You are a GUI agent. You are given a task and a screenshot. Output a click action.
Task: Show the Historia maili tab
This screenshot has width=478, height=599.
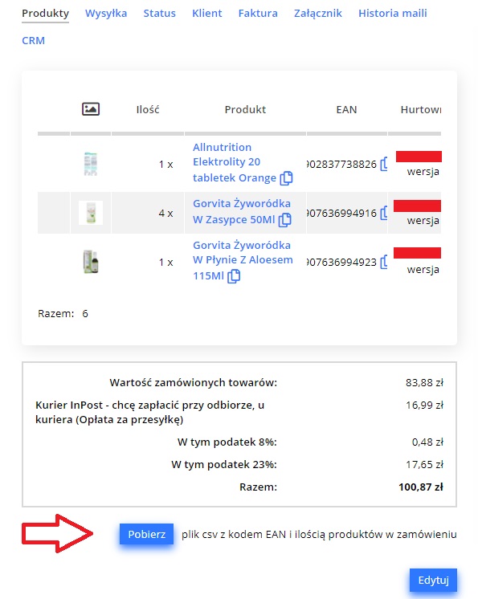click(x=392, y=14)
